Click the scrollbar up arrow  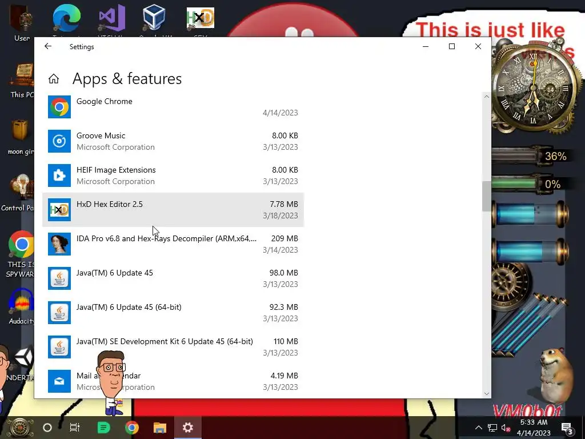487,97
